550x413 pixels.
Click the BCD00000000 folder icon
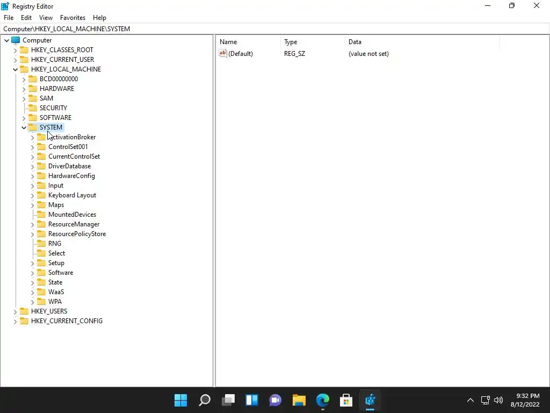(x=33, y=79)
